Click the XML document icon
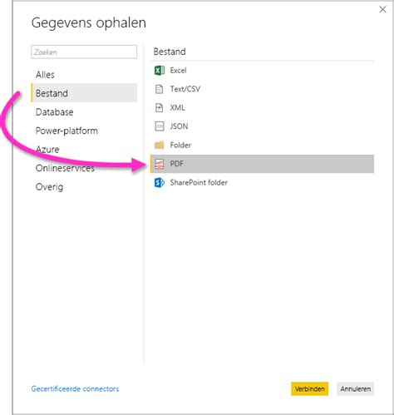The width and height of the screenshot is (394, 415). [x=160, y=108]
